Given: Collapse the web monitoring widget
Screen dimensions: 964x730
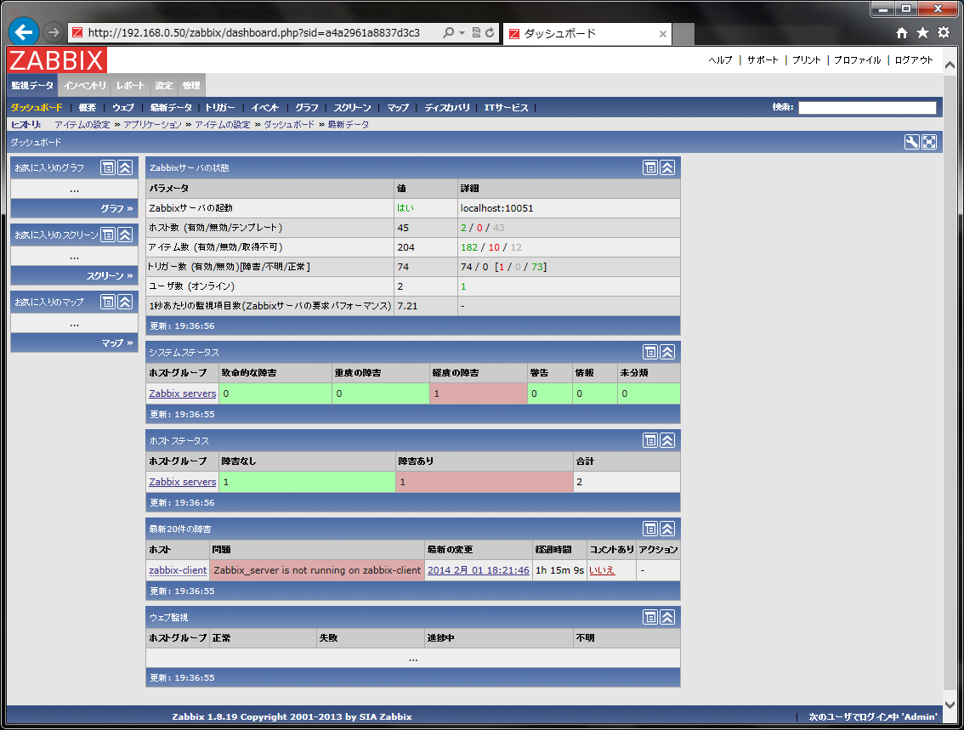Looking at the screenshot, I should click(x=667, y=617).
